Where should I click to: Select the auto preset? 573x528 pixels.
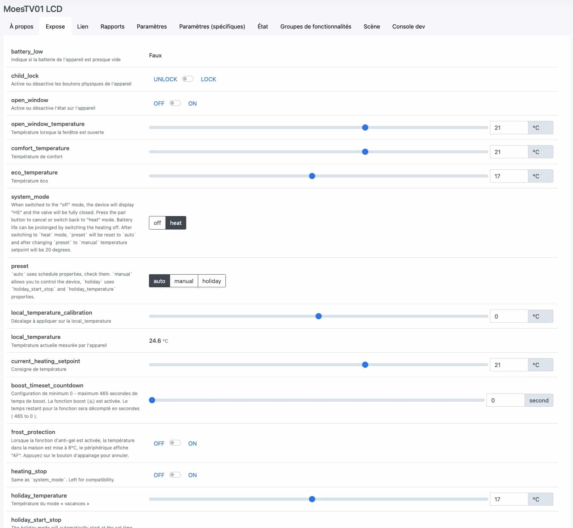coord(159,281)
